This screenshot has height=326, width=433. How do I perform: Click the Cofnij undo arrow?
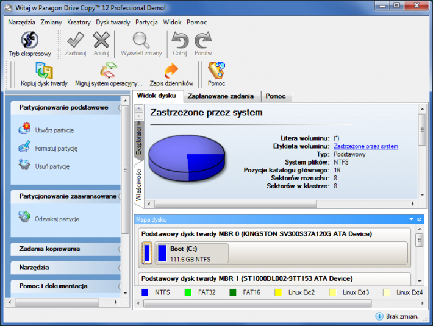click(180, 40)
